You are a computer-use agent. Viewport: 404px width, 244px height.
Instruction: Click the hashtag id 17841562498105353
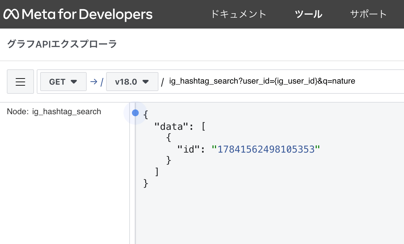click(x=266, y=149)
